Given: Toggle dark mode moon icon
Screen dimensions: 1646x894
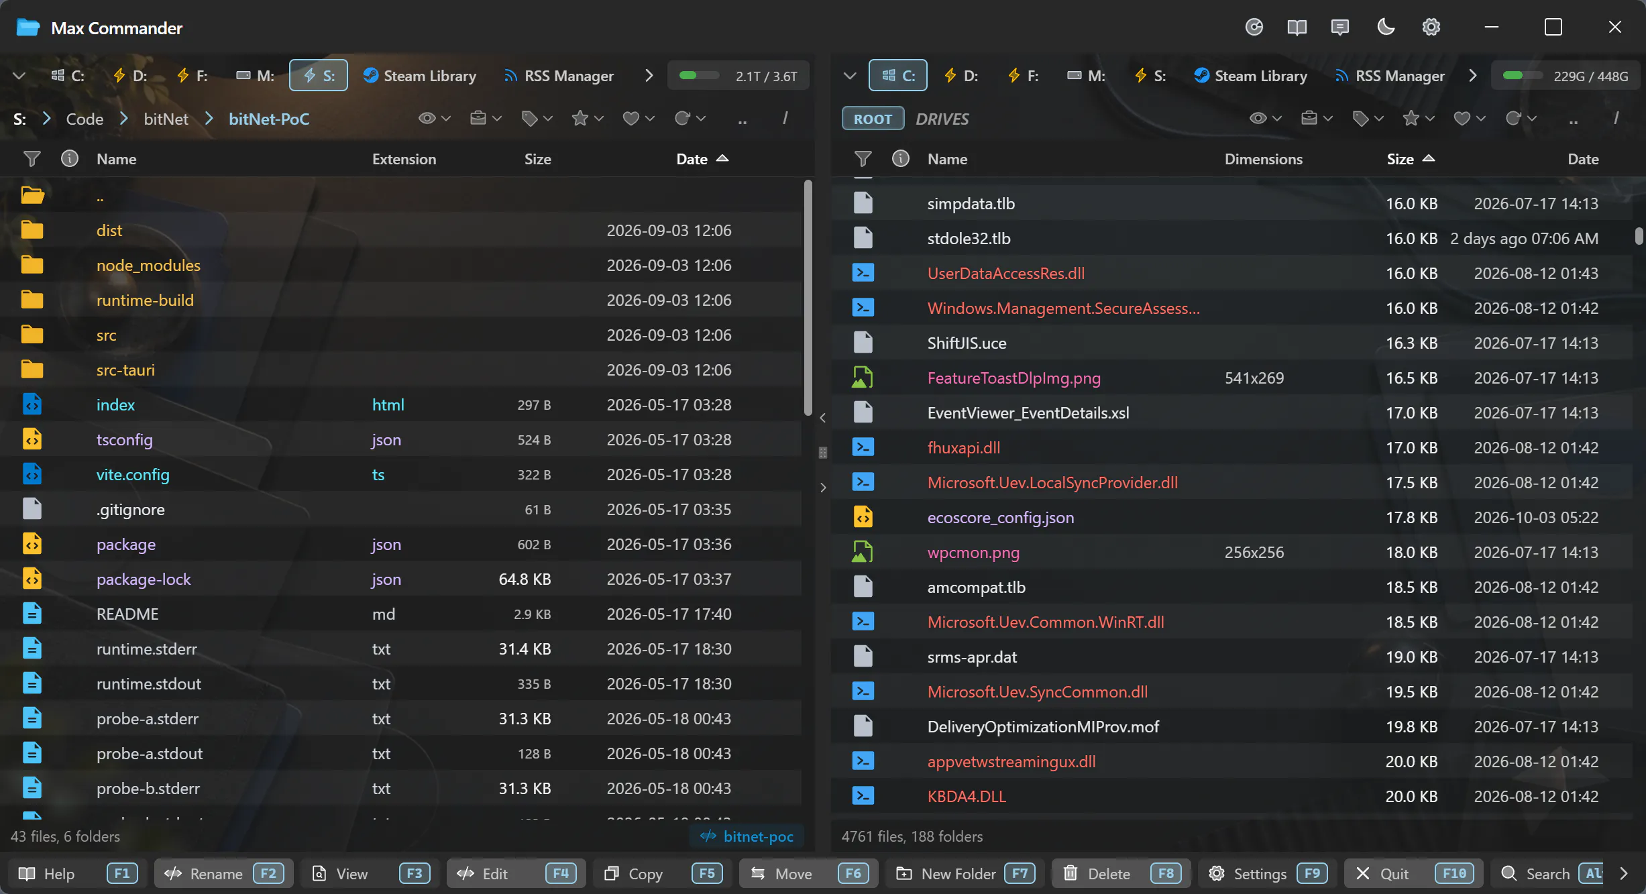Looking at the screenshot, I should [x=1386, y=27].
